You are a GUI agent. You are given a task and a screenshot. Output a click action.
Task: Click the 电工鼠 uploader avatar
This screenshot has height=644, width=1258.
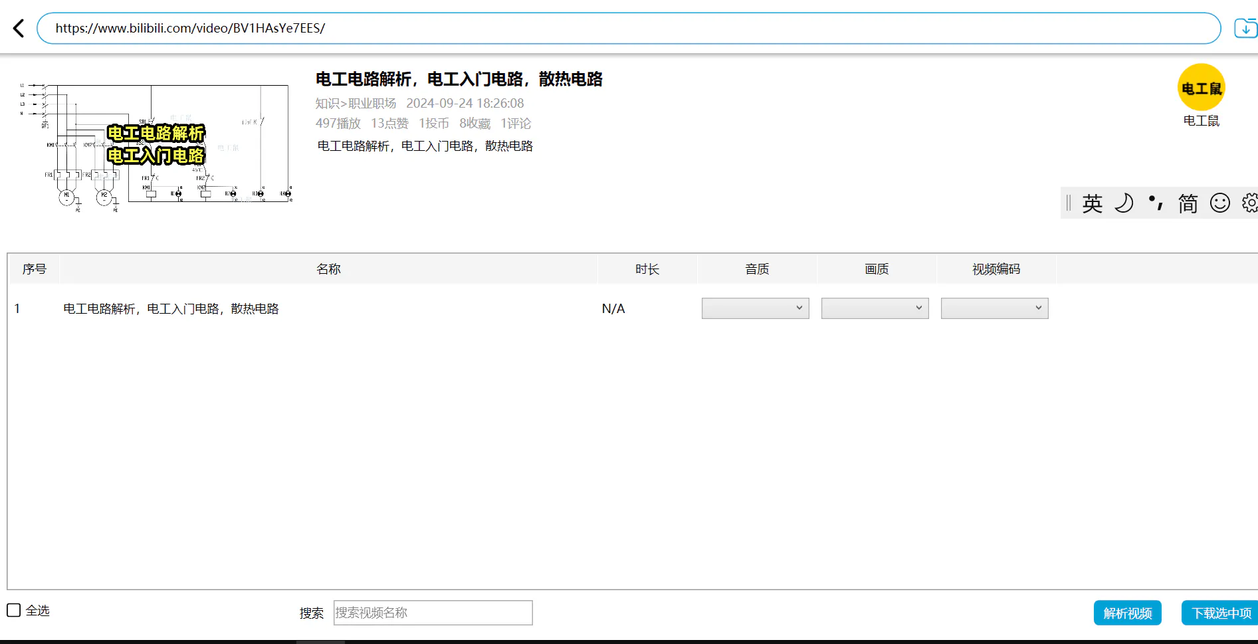tap(1201, 88)
